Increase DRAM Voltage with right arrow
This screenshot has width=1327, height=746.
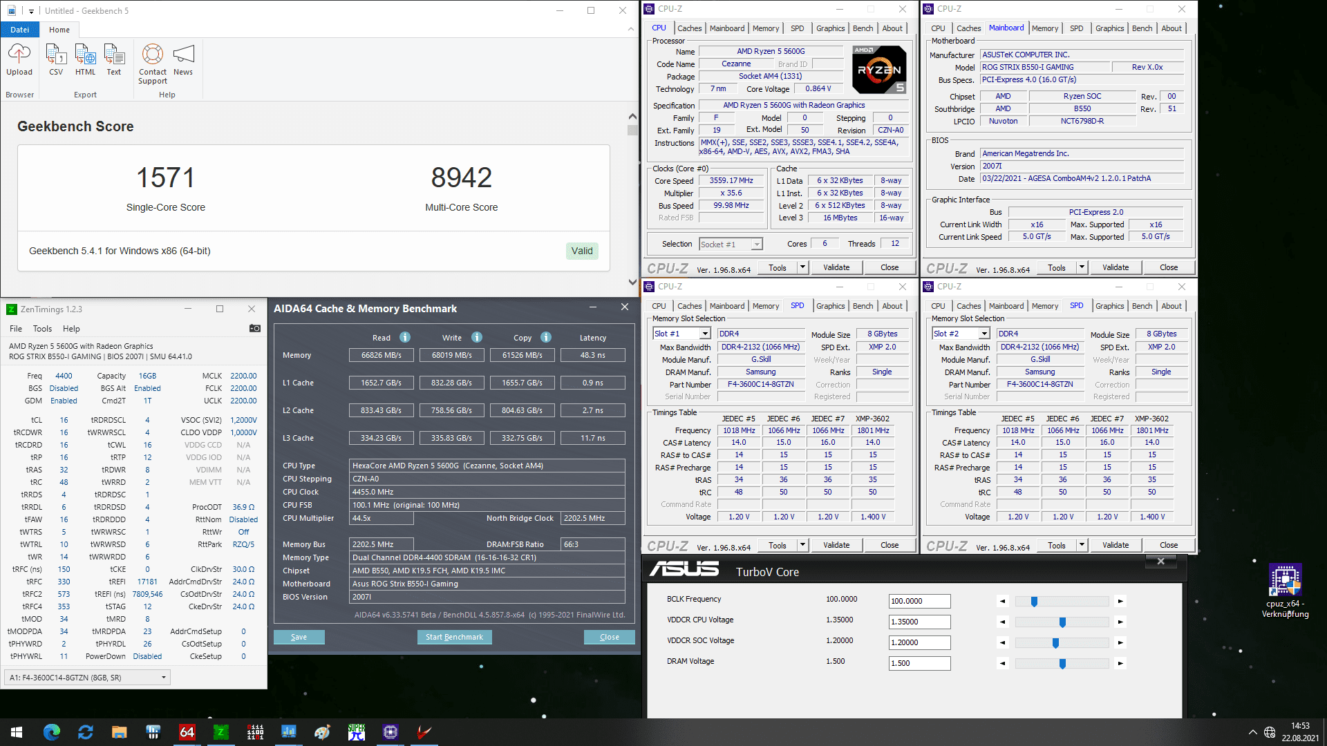point(1120,663)
